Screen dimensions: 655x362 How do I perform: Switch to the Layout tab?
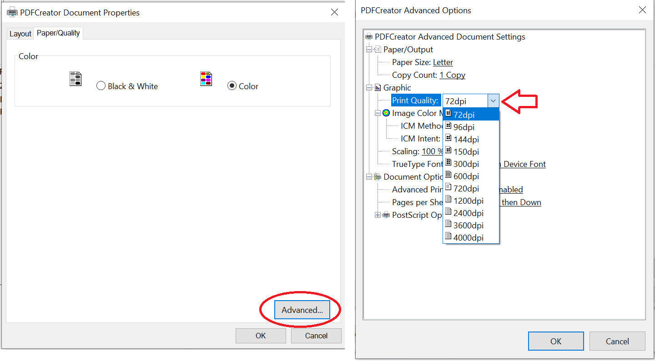(20, 34)
